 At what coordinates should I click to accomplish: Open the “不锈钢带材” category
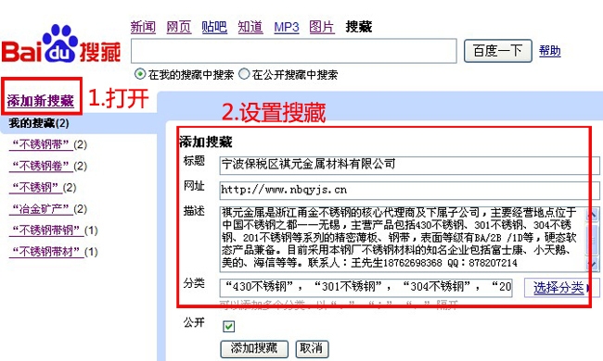[46, 252]
